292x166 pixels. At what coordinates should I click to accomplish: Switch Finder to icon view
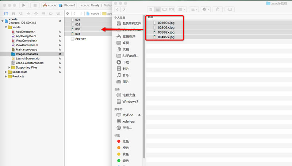pyautogui.click(x=151, y=9)
